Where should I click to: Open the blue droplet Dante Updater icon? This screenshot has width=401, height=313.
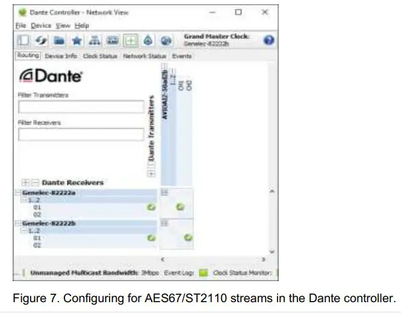[148, 40]
